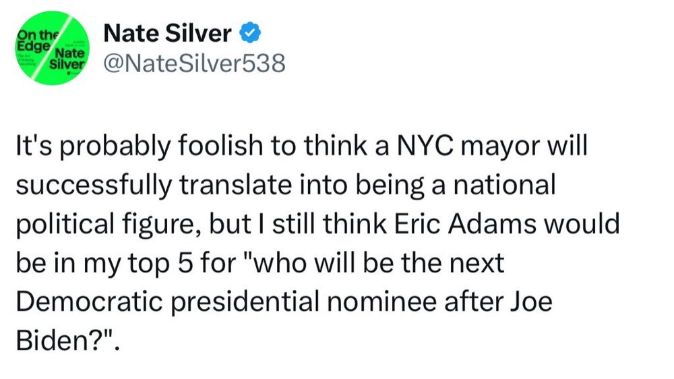Viewport: 674px width, 379px height.
Task: Click the blue verified checkmark badge
Action: point(250,33)
